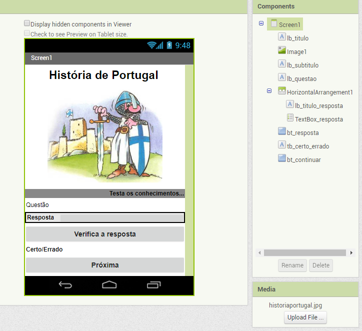Click the Screen1 component icon in tree
The image size is (362, 331).
coord(274,23)
